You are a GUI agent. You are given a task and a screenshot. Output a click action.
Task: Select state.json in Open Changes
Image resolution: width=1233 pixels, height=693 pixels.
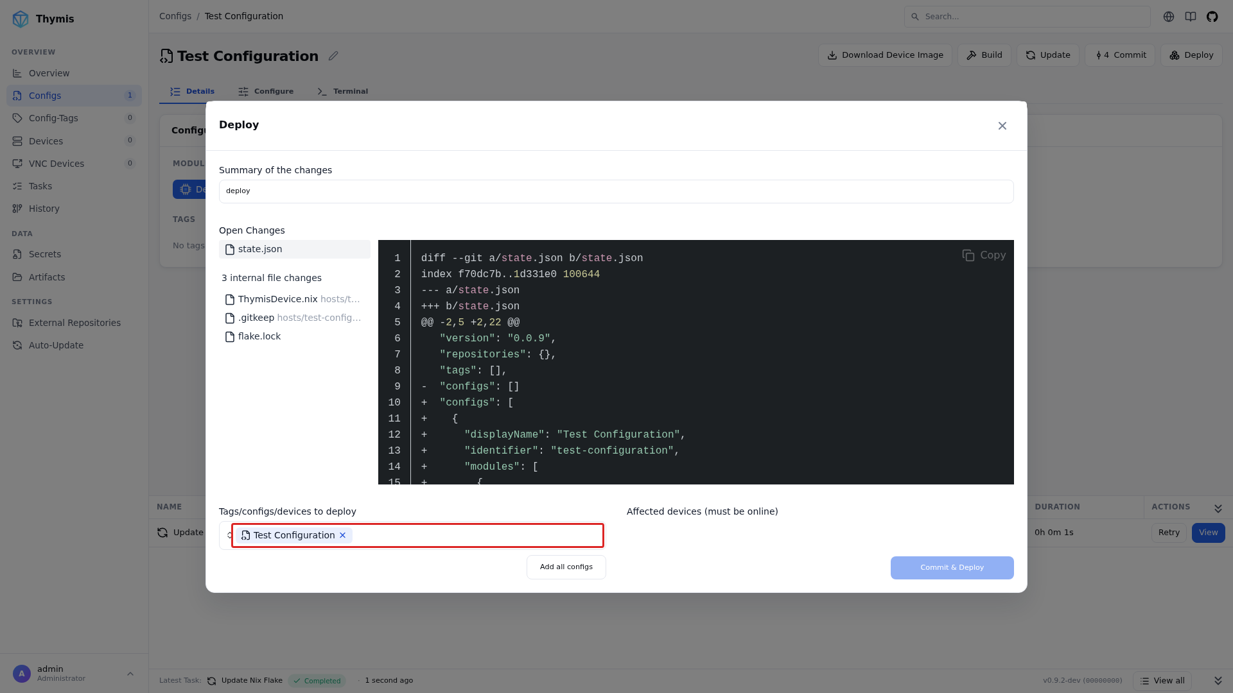click(295, 249)
